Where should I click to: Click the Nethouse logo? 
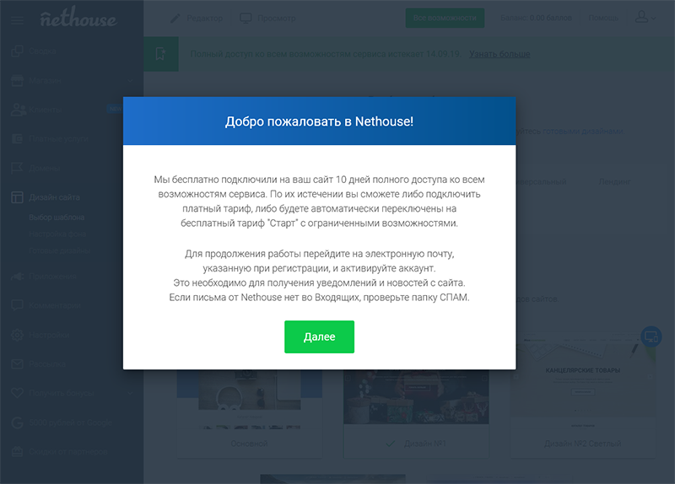tap(78, 18)
